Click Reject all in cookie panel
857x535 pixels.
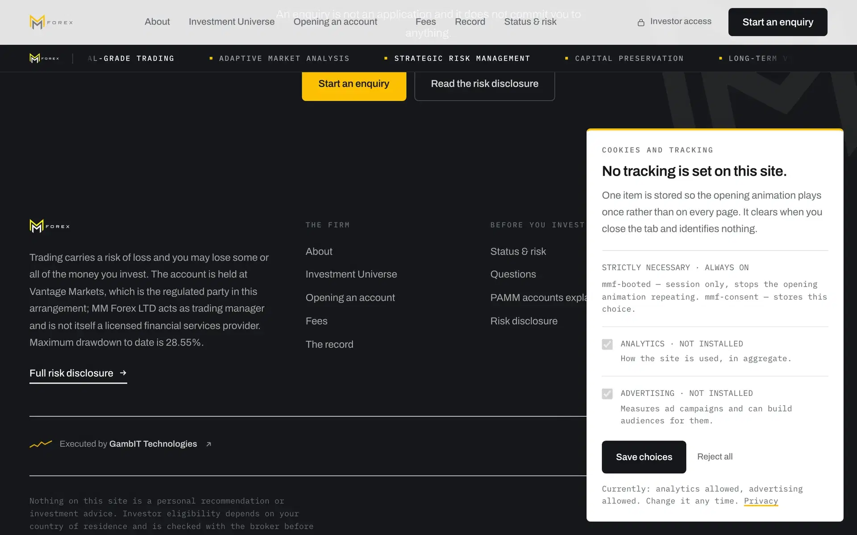[x=715, y=457]
